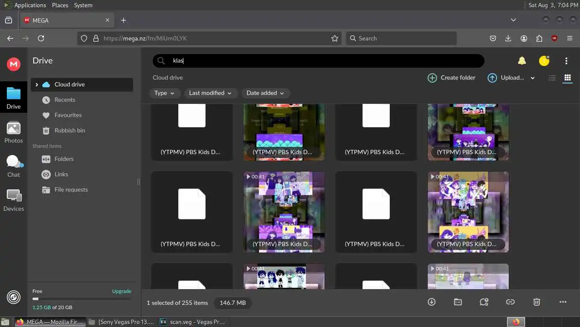Image resolution: width=580 pixels, height=327 pixels.
Task: Open Firefox account icon
Action: (x=524, y=38)
